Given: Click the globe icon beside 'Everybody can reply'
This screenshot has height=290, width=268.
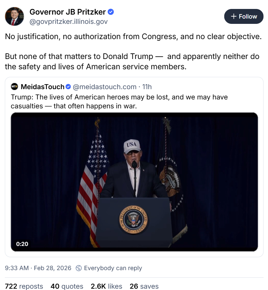Looking at the screenshot, I should [x=79, y=268].
